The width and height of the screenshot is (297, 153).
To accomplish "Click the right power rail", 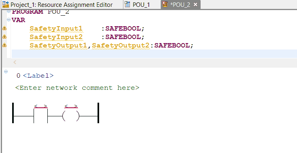I will 98,113.
